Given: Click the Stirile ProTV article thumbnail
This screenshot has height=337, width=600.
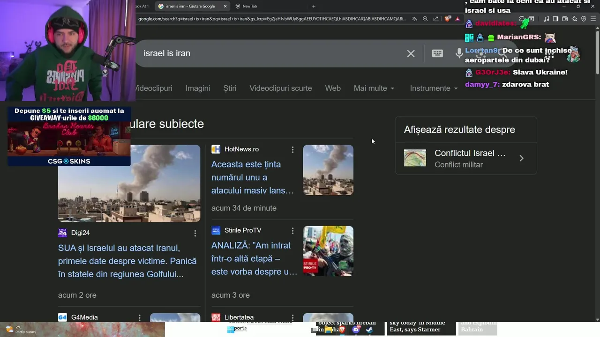Looking at the screenshot, I should tap(328, 251).
